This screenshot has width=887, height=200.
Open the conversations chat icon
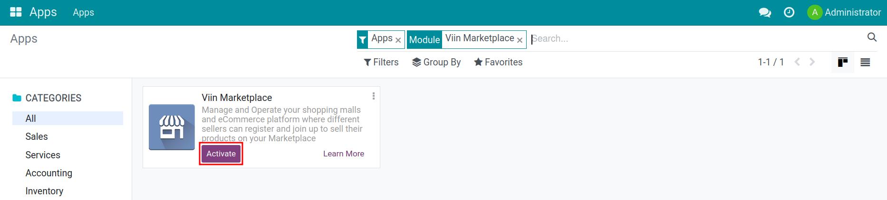coord(765,13)
